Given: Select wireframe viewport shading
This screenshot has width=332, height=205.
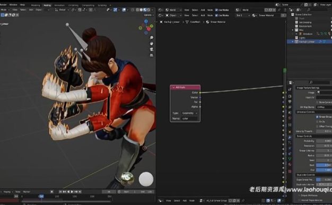Looking at the screenshot, I should pos(137,10).
